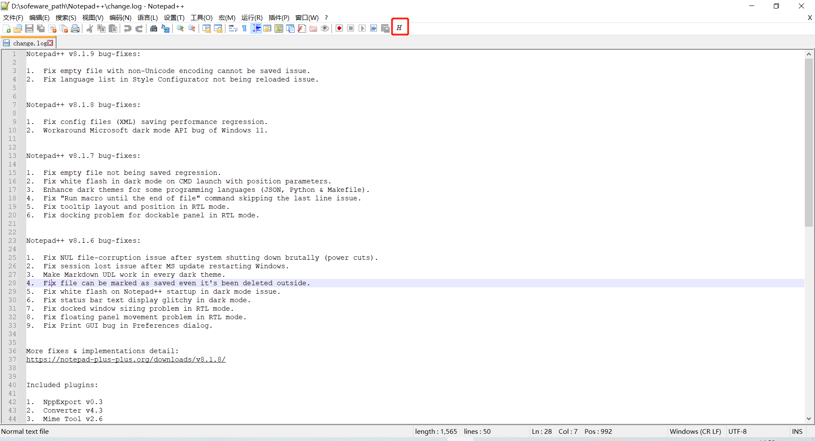This screenshot has height=441, width=815.
Task: Play back the recorded macro
Action: pyautogui.click(x=362, y=28)
